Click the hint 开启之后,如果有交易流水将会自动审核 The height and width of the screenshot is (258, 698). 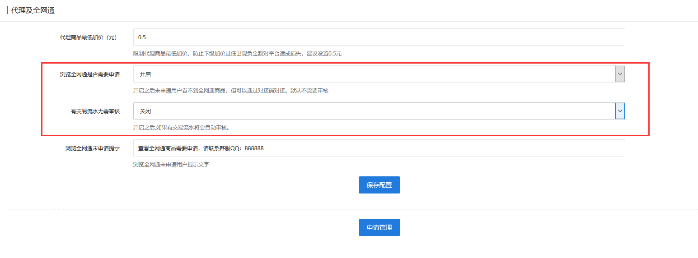[x=181, y=128]
